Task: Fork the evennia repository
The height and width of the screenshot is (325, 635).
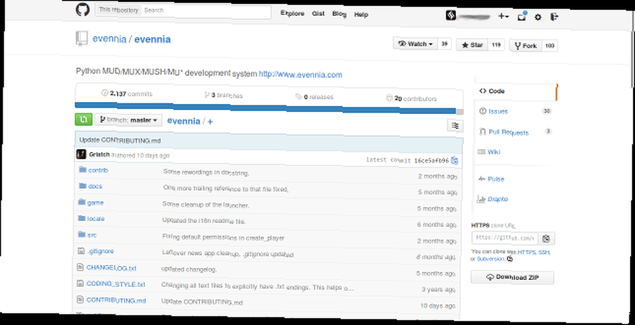Action: (526, 46)
